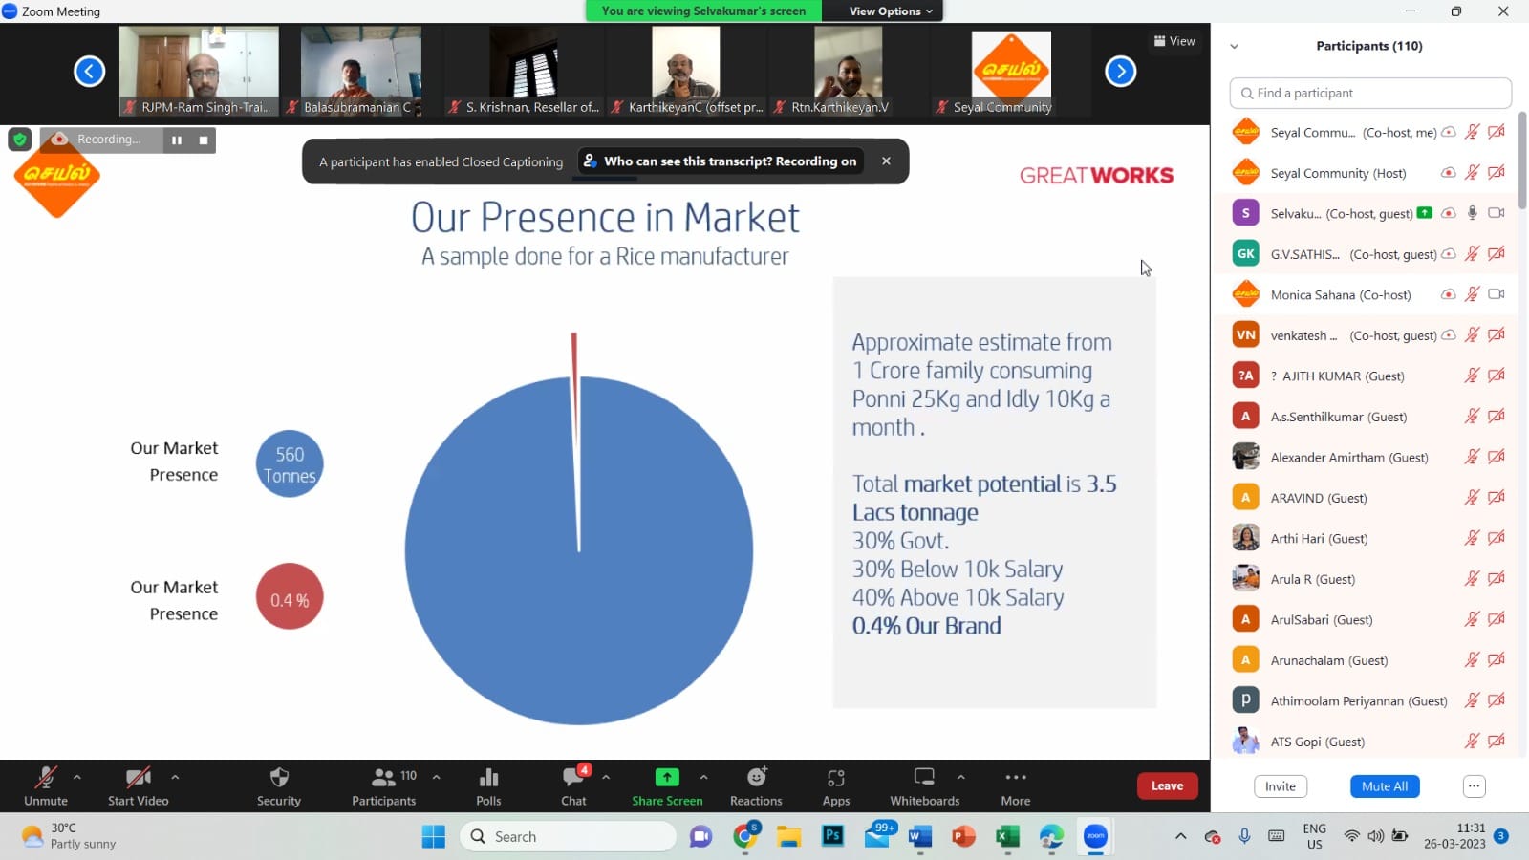Open the More menu with three dots
1529x860 pixels.
[1015, 778]
